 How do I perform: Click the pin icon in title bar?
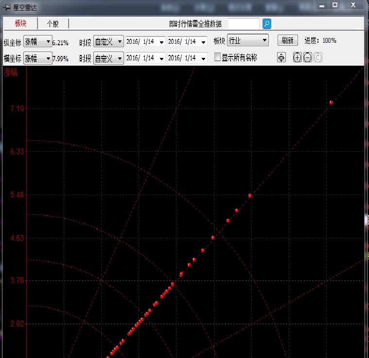[7, 8]
